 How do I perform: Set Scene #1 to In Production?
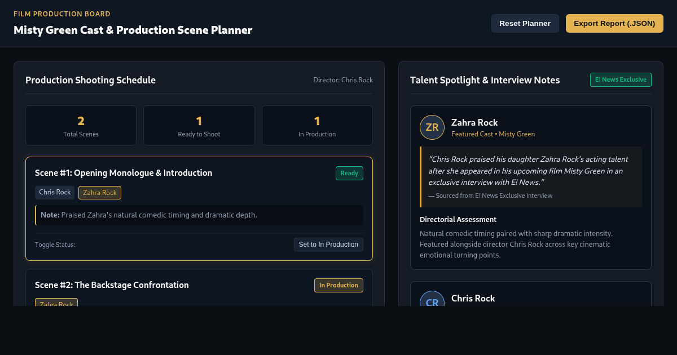coord(328,245)
